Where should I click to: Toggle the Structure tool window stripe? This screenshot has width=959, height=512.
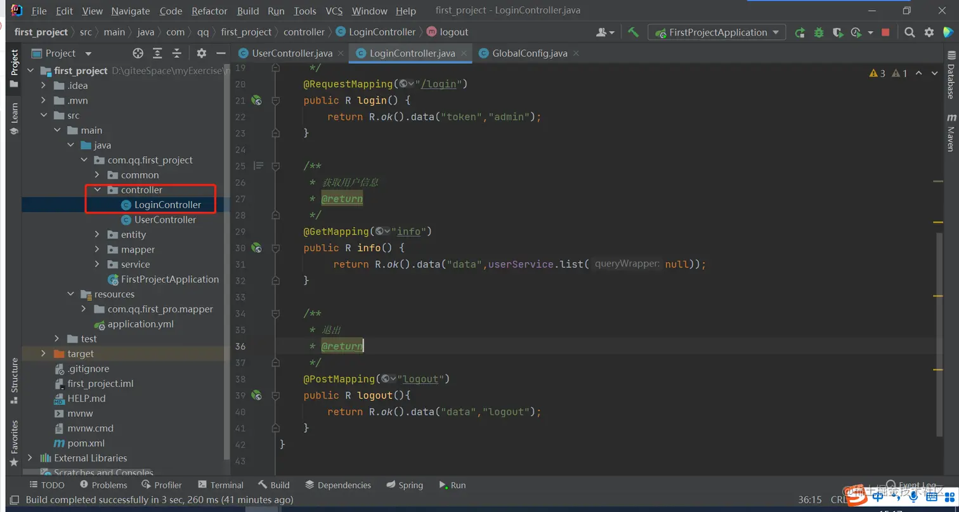14,381
